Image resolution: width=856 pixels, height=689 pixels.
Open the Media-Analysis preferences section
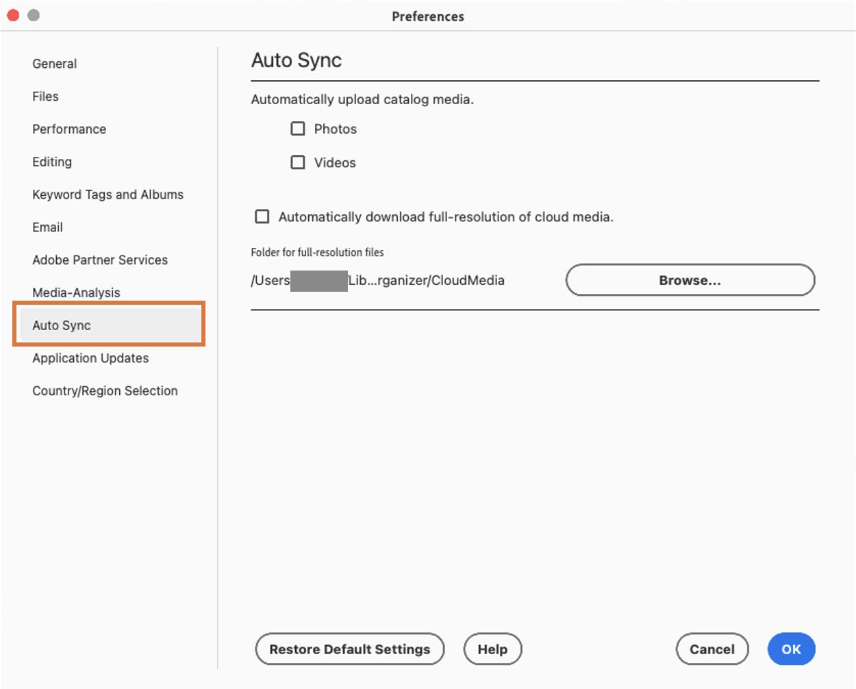point(77,292)
